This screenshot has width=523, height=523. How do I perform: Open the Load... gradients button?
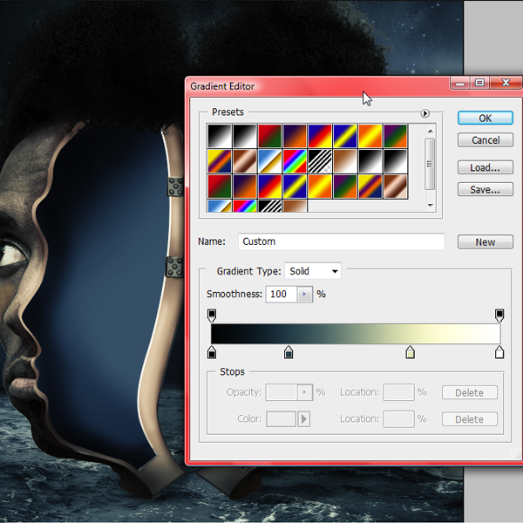pos(485,167)
